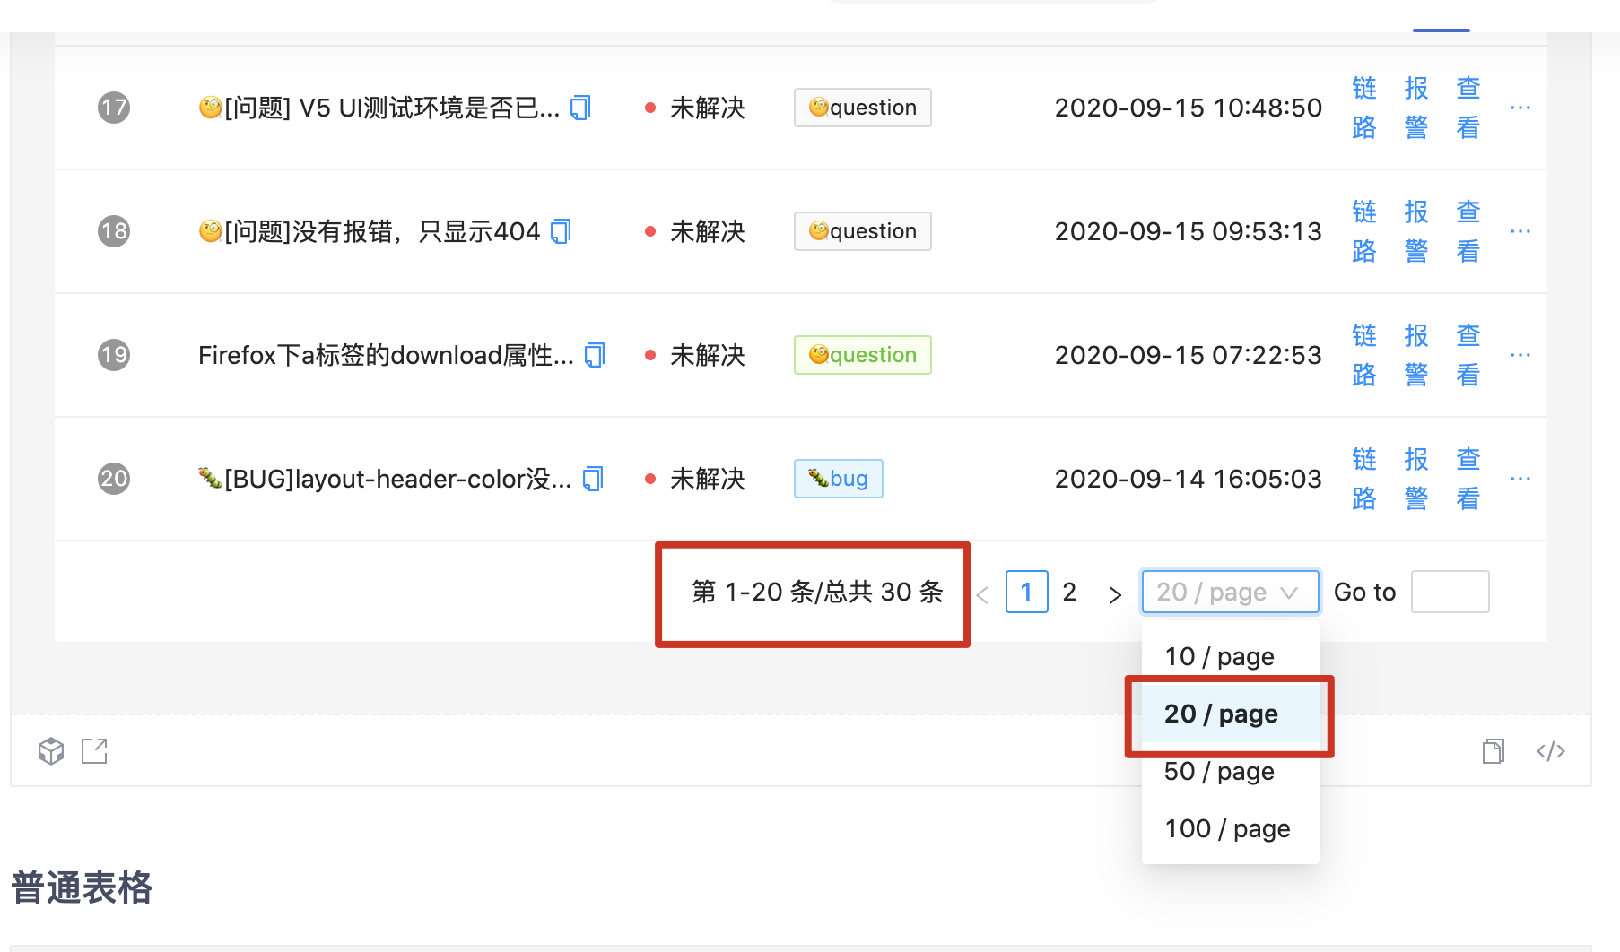Image resolution: width=1620 pixels, height=952 pixels.
Task: Click the 链路 link on row 18
Action: pos(1363,231)
